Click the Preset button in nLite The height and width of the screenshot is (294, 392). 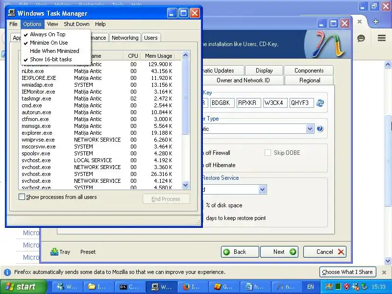(88, 252)
